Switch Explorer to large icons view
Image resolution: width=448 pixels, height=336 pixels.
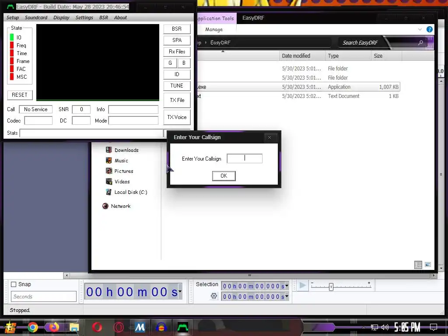[x=428, y=265]
